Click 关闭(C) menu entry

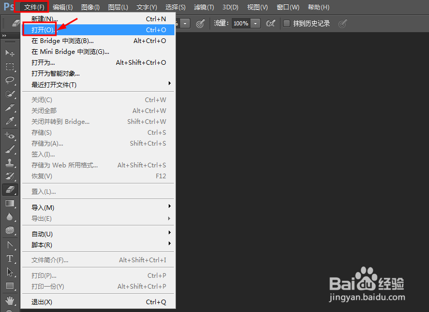click(98, 100)
